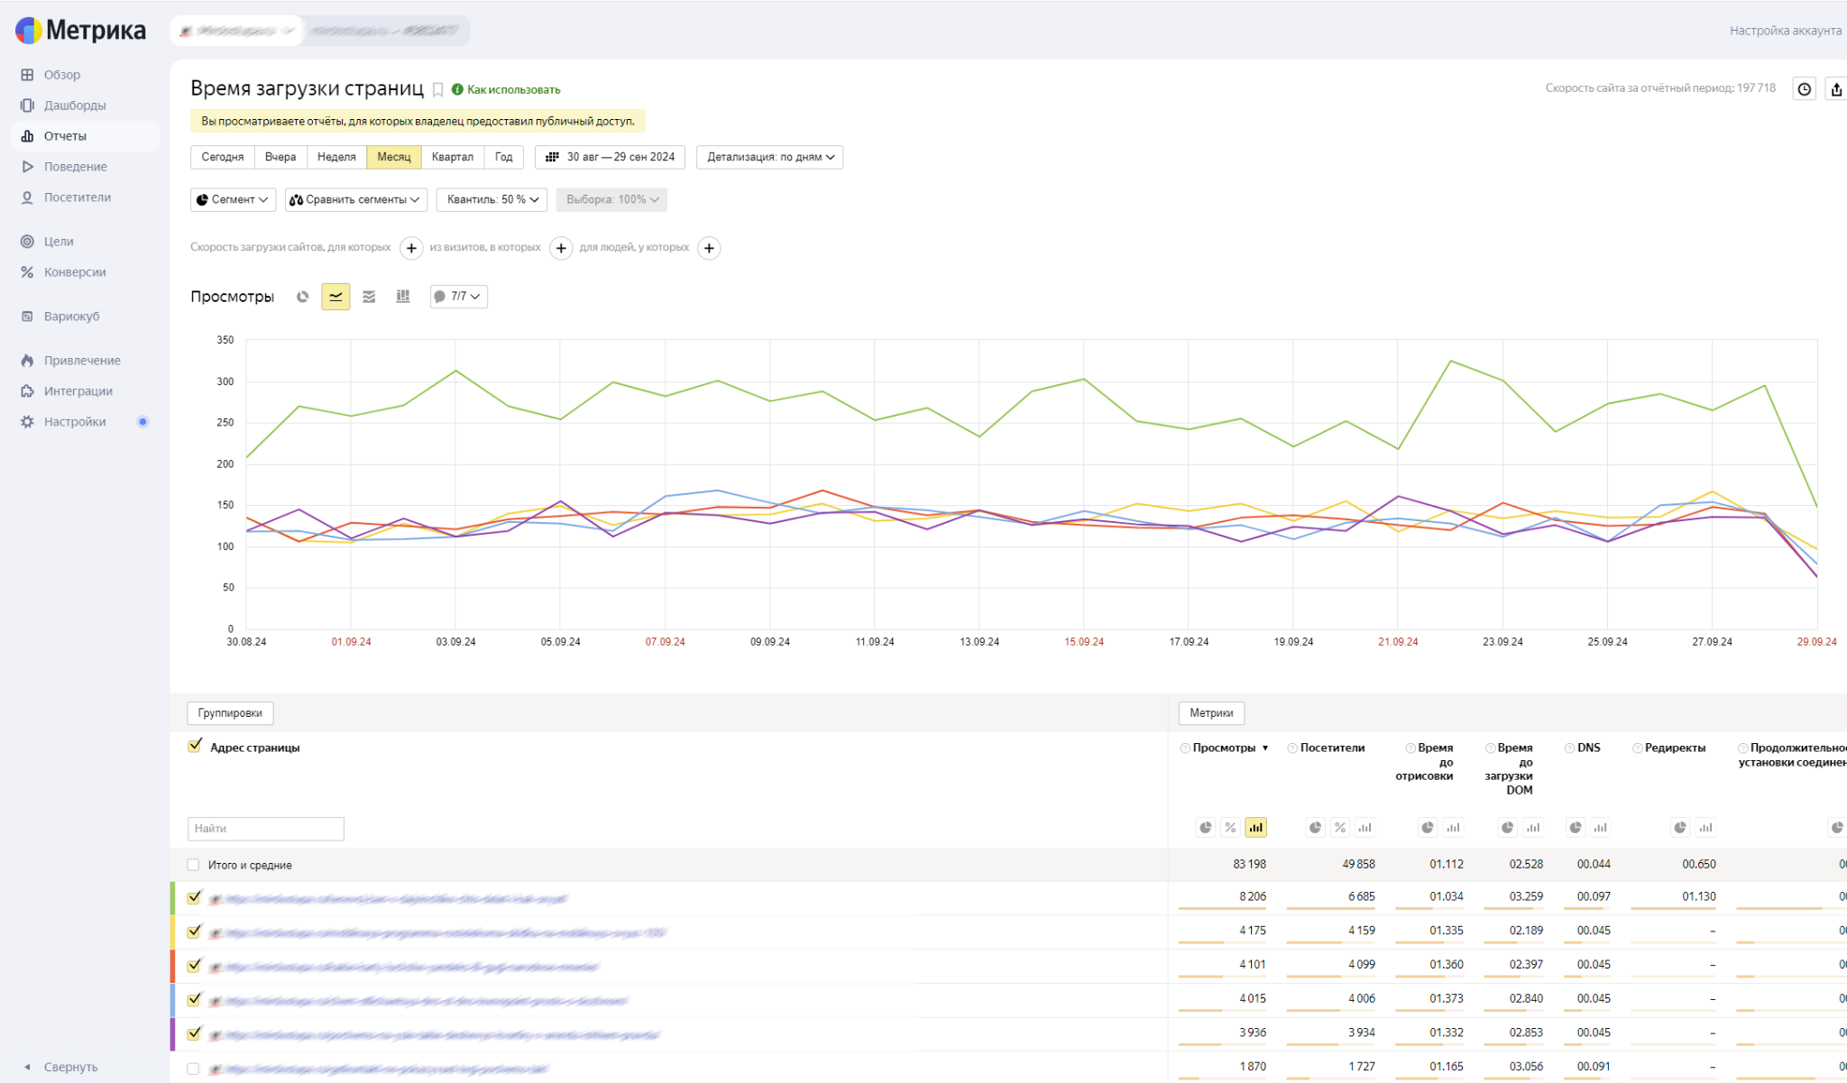
Task: Click the export/share icon top right
Action: 1836,88
